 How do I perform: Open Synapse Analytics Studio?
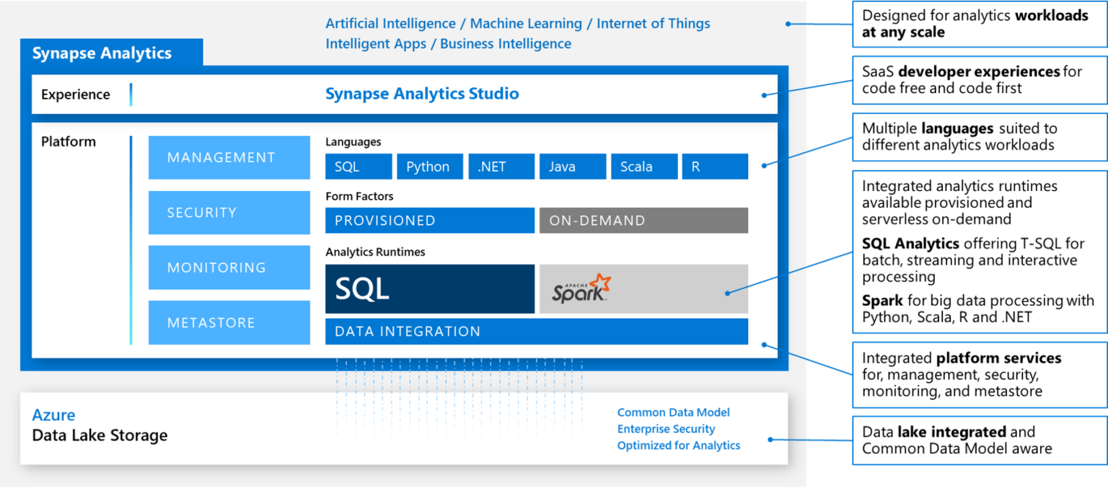pyautogui.click(x=422, y=94)
